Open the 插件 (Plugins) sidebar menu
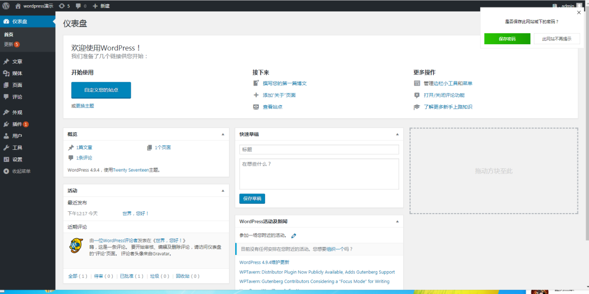Screen dimensions: 589x294 [28, 124]
